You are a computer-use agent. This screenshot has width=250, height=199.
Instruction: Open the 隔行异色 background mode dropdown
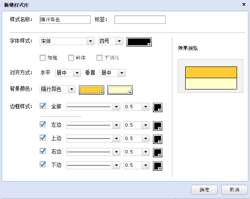pyautogui.click(x=58, y=89)
